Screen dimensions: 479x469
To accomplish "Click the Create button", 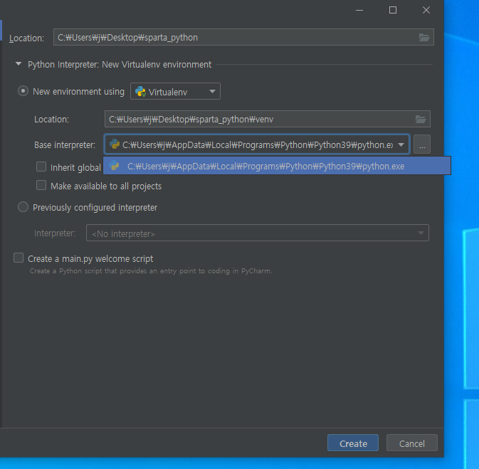I will point(353,443).
